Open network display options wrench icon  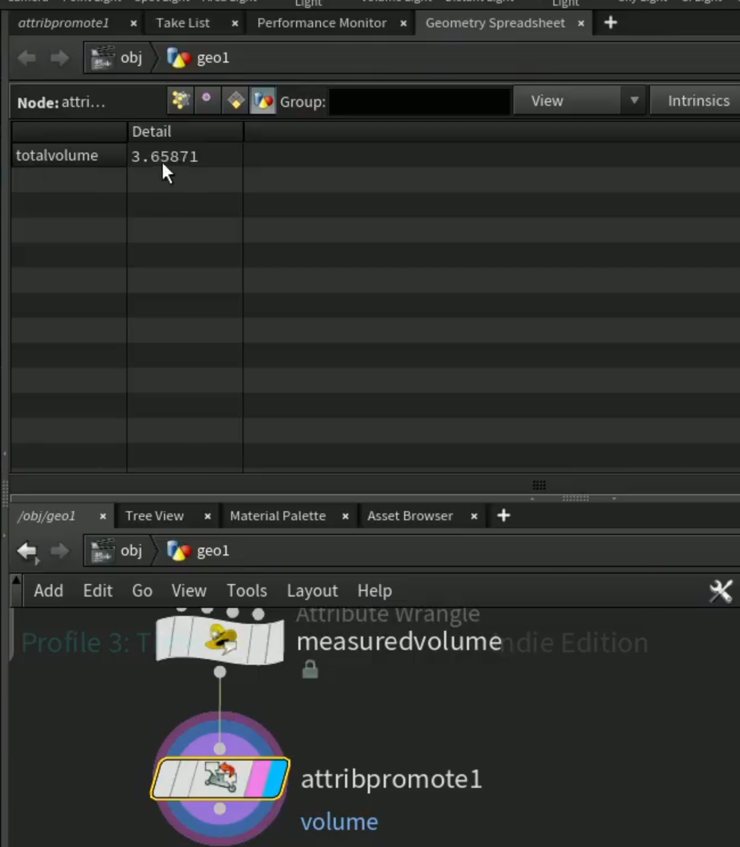tap(721, 591)
